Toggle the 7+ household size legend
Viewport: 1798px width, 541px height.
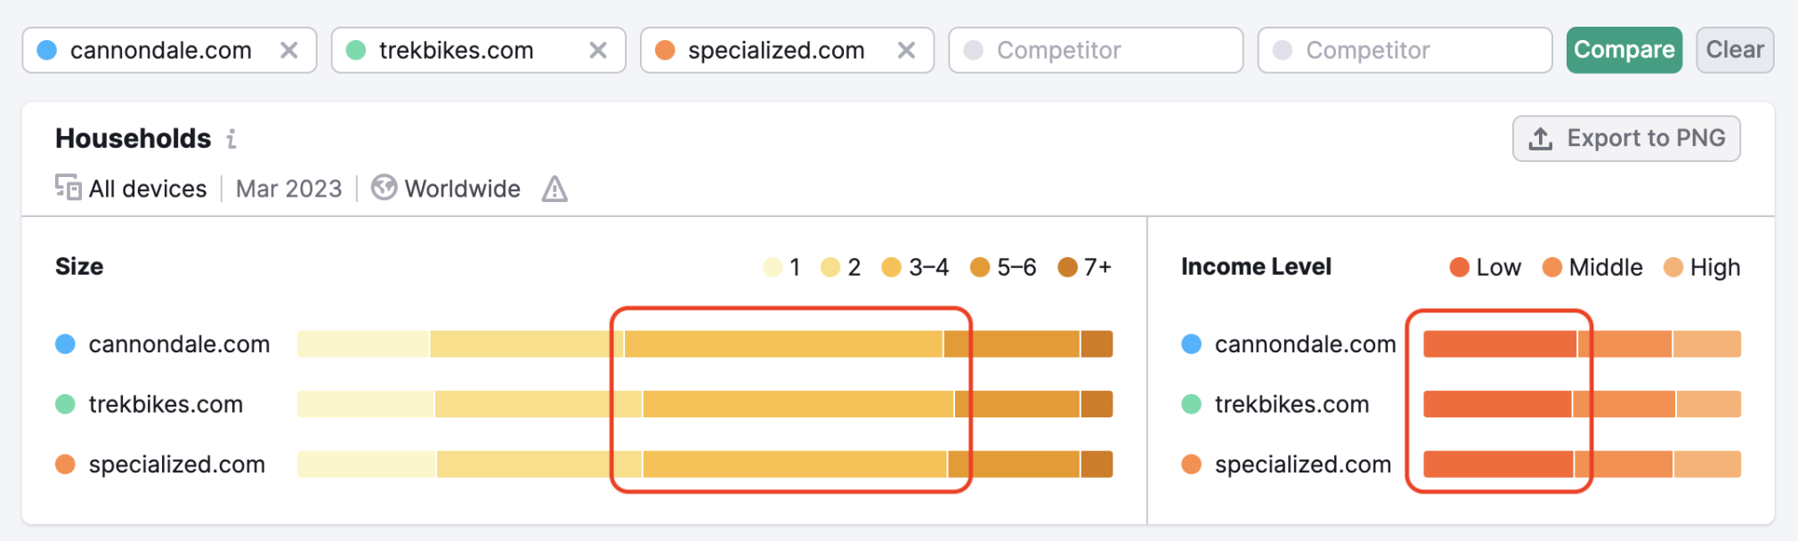1084,267
